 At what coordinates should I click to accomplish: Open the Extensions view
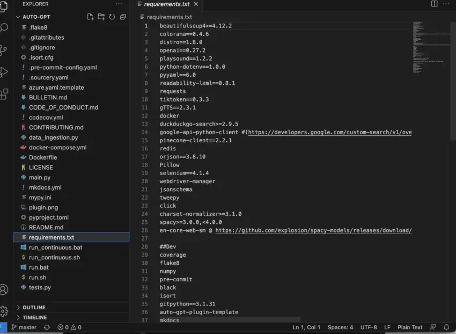point(4,94)
